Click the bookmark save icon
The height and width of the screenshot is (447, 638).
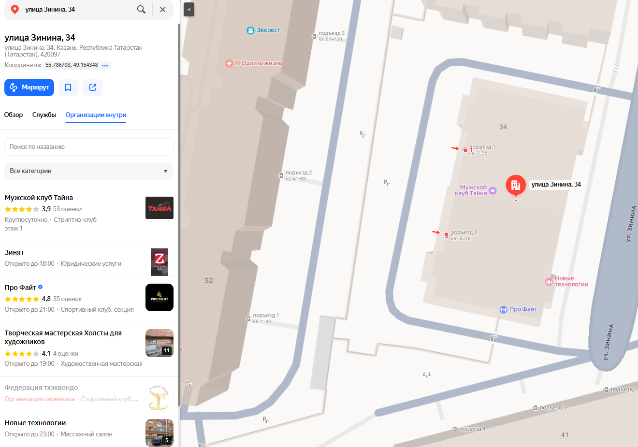pyautogui.click(x=68, y=87)
